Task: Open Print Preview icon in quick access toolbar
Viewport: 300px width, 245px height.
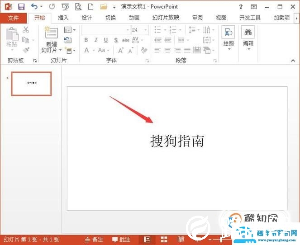Action: click(78, 7)
